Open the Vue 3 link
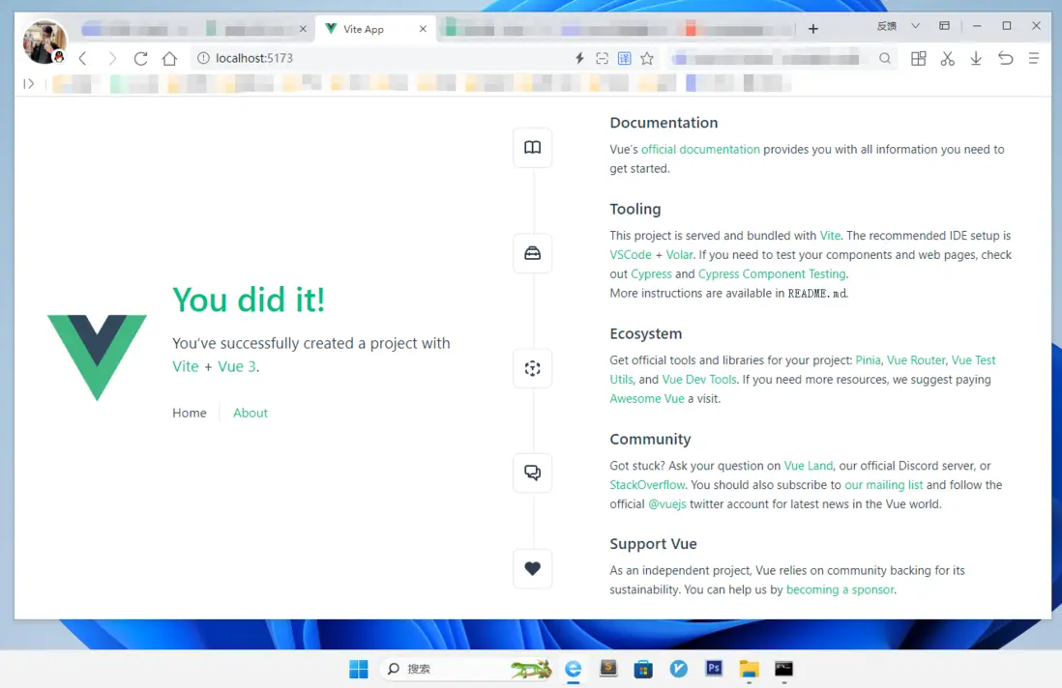Image resolution: width=1062 pixels, height=688 pixels. click(x=236, y=366)
